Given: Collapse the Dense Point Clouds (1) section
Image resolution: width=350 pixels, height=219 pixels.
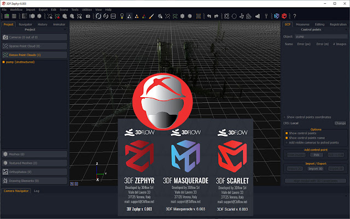Looking at the screenshot, I should 34,55.
